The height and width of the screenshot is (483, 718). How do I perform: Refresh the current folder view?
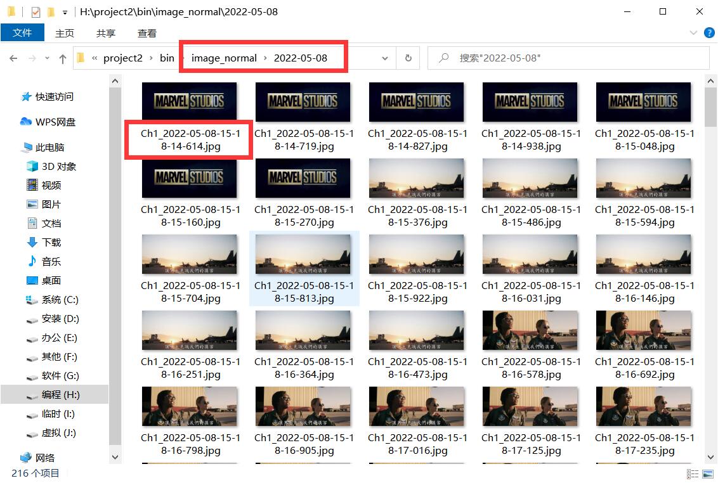coord(408,58)
